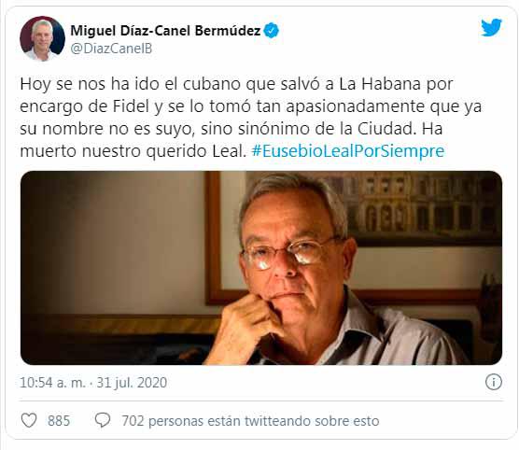Click the Twitter bird logo
The image size is (519, 450).
pos(491,27)
